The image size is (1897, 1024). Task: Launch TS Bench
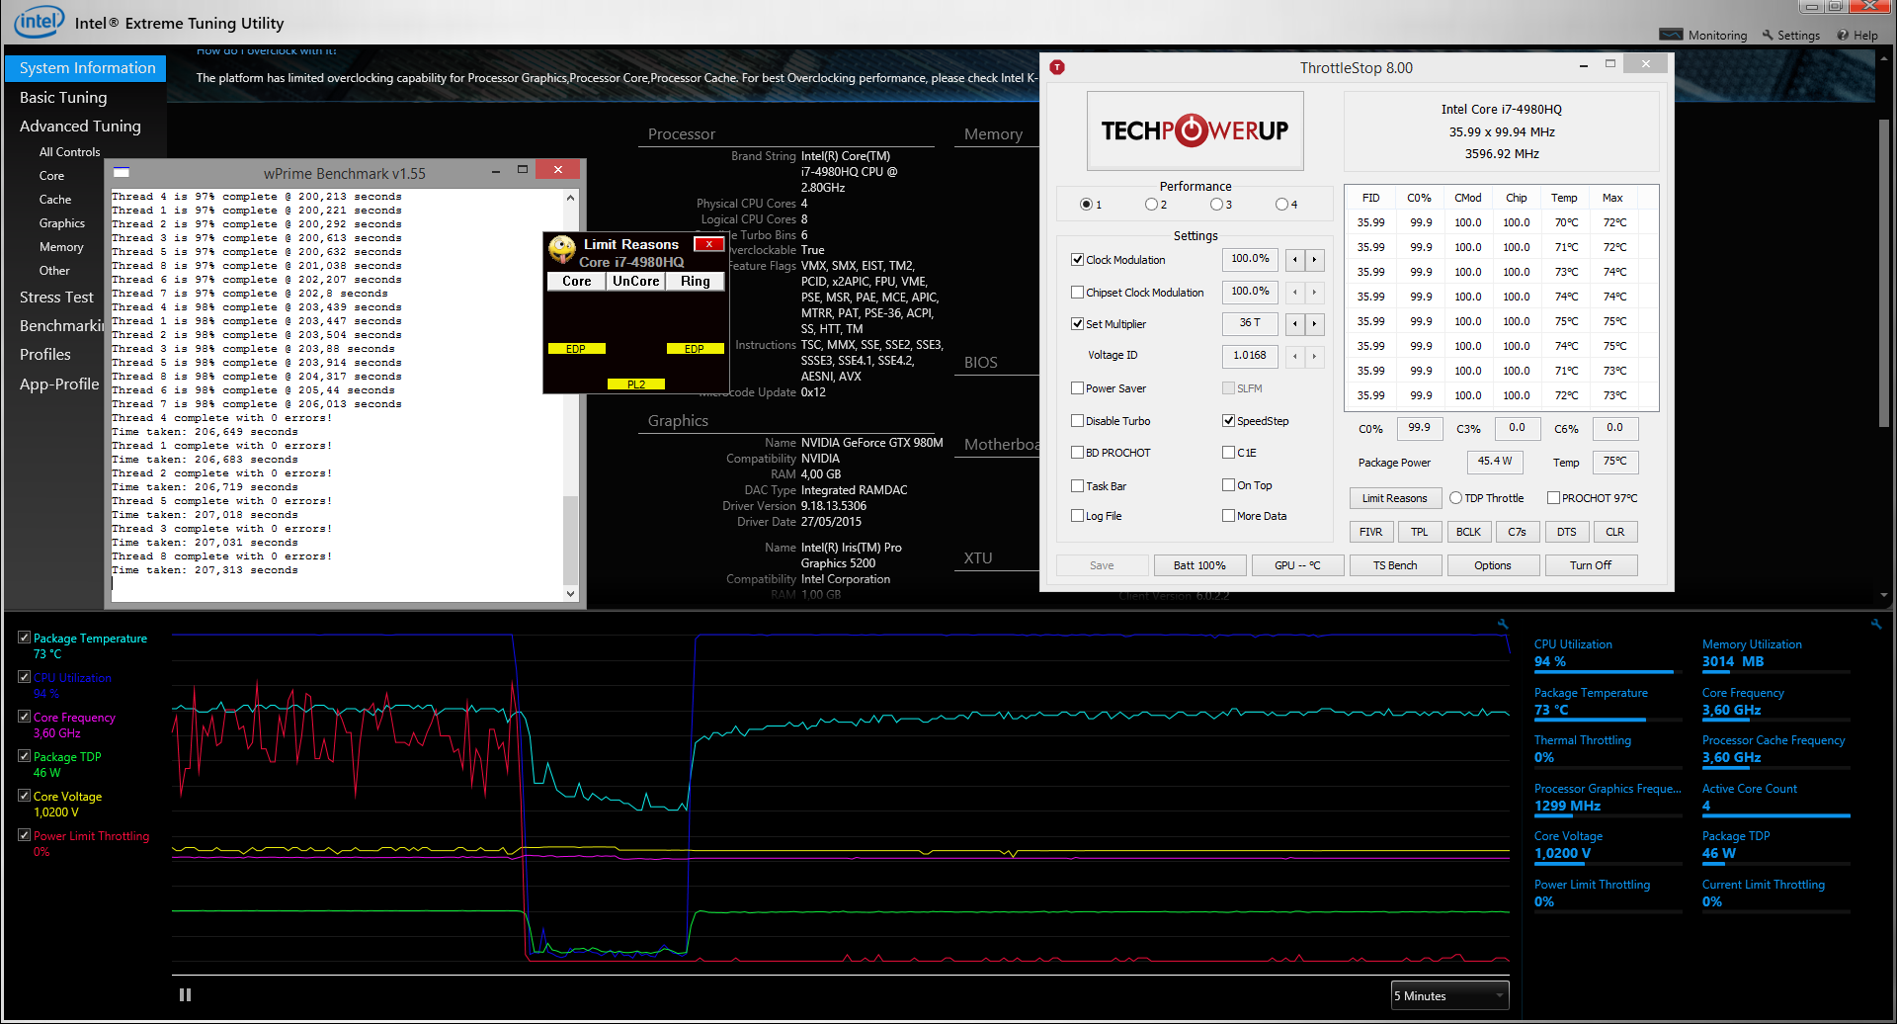pyautogui.click(x=1395, y=565)
